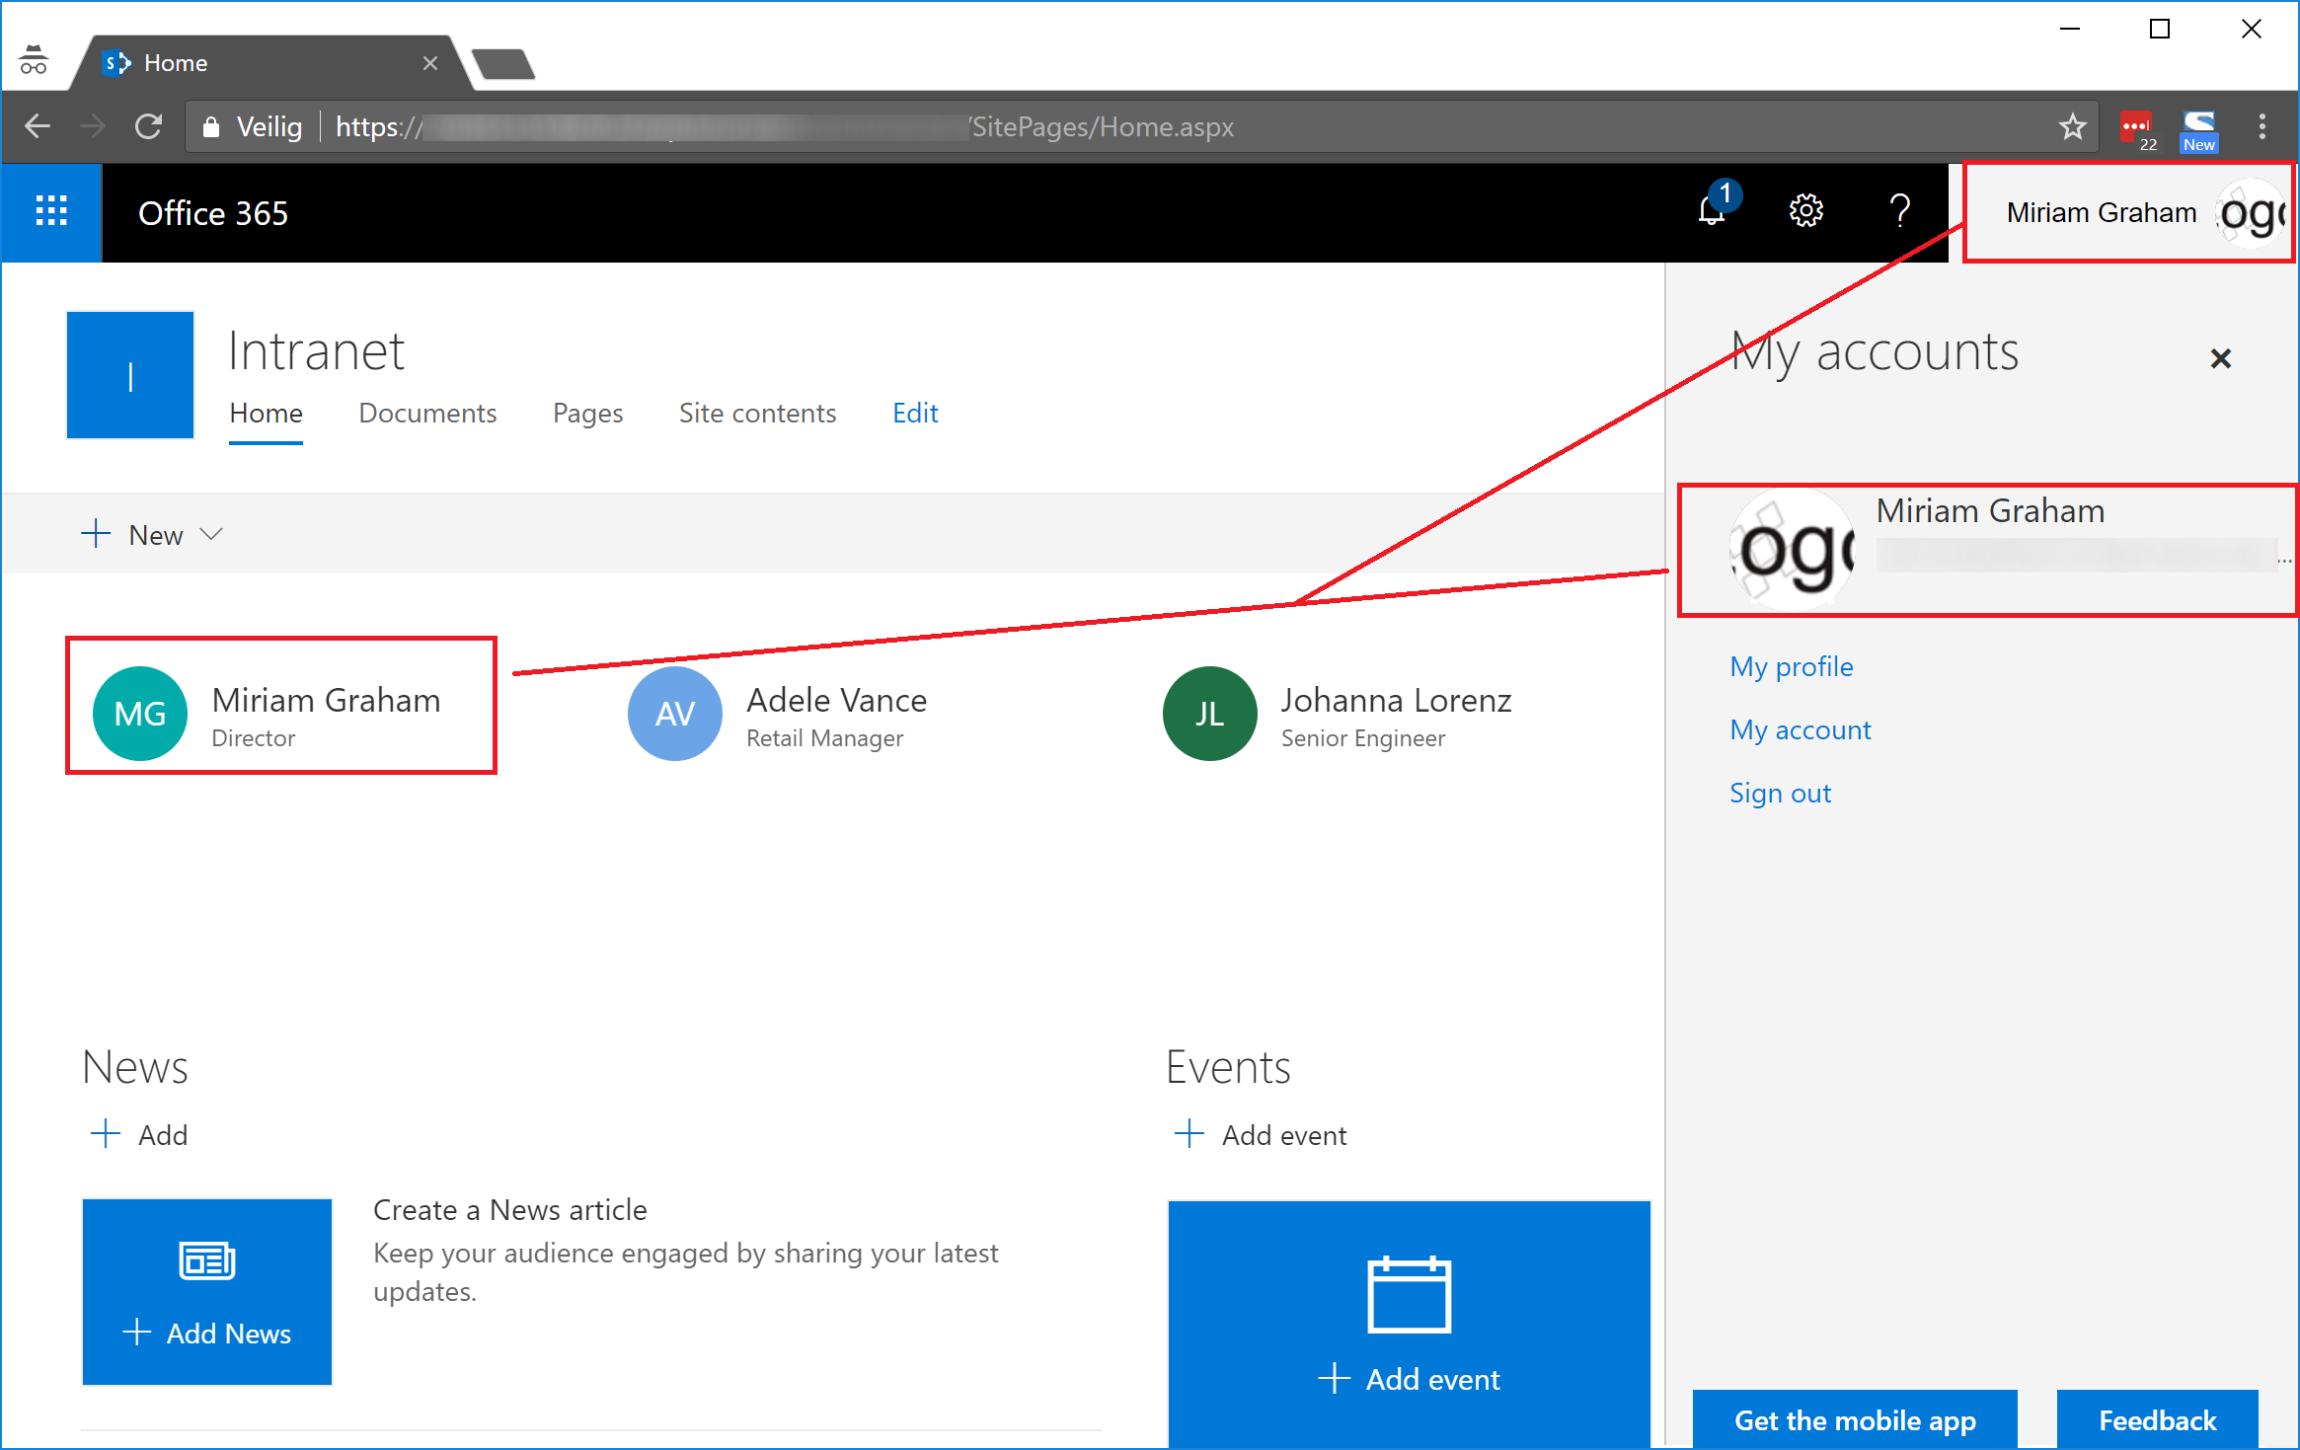Open the Site contents tab
The image size is (2300, 1450).
tap(758, 413)
